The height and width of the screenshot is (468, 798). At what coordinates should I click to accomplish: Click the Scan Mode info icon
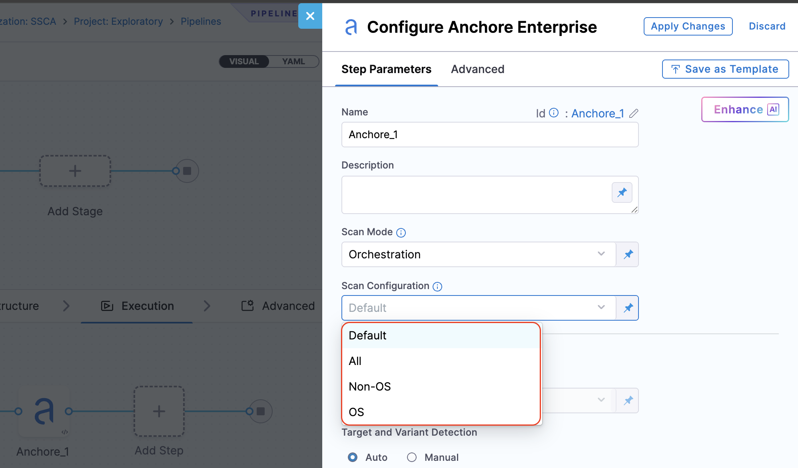tap(401, 233)
